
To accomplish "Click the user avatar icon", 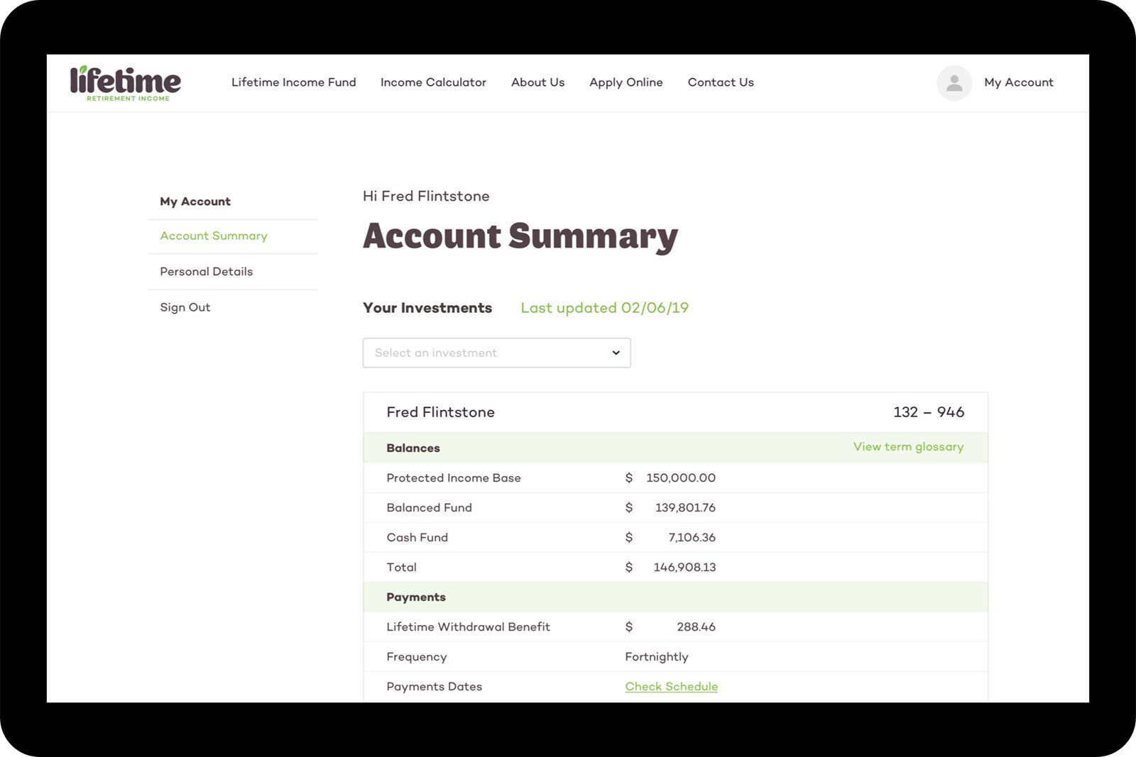I will [x=954, y=83].
